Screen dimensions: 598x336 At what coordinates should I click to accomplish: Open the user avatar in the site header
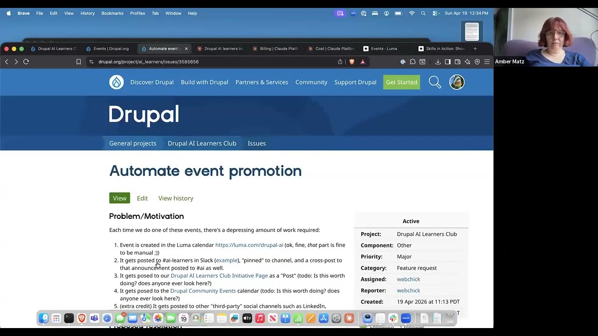(457, 82)
